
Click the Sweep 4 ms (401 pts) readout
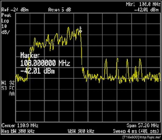click(136, 131)
